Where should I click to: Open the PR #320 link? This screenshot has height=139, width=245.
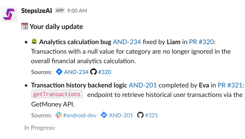click(201, 42)
